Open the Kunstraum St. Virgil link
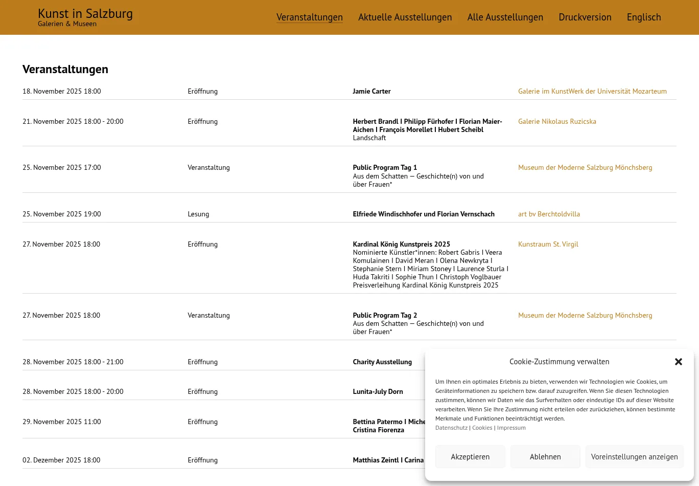The height and width of the screenshot is (486, 699). pos(548,245)
